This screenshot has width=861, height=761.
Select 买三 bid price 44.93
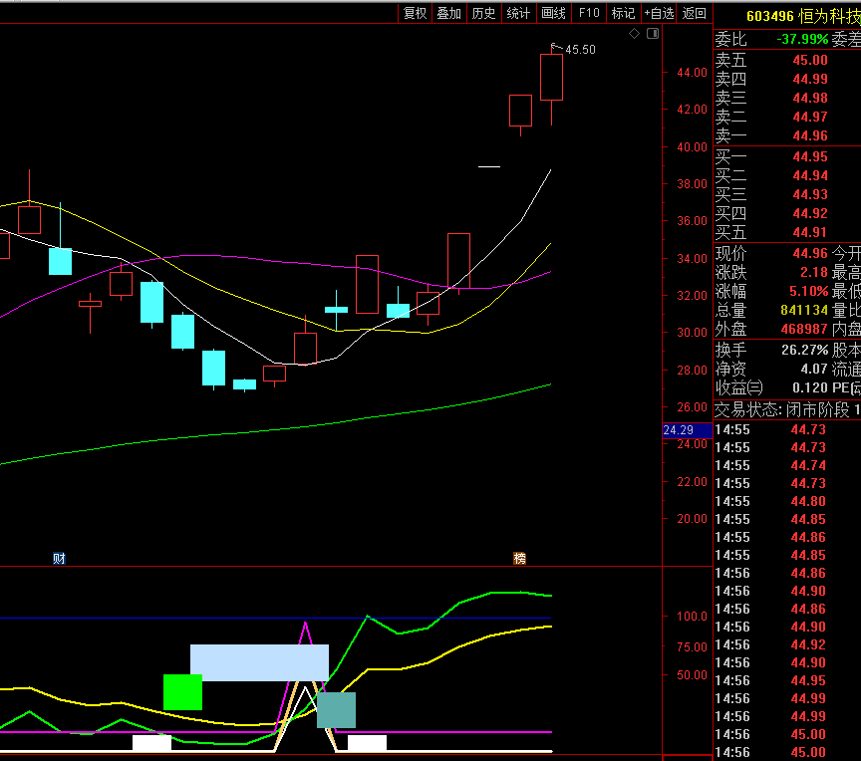(810, 194)
